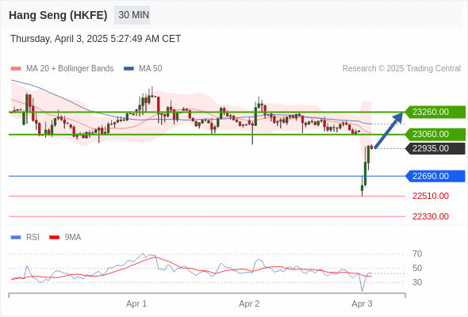Click the 22510.00 red support label
The width and height of the screenshot is (468, 317).
tap(431, 196)
